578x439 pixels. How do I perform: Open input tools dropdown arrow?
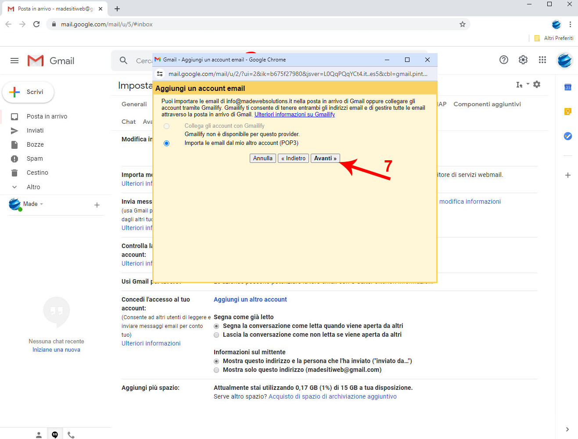coord(528,84)
